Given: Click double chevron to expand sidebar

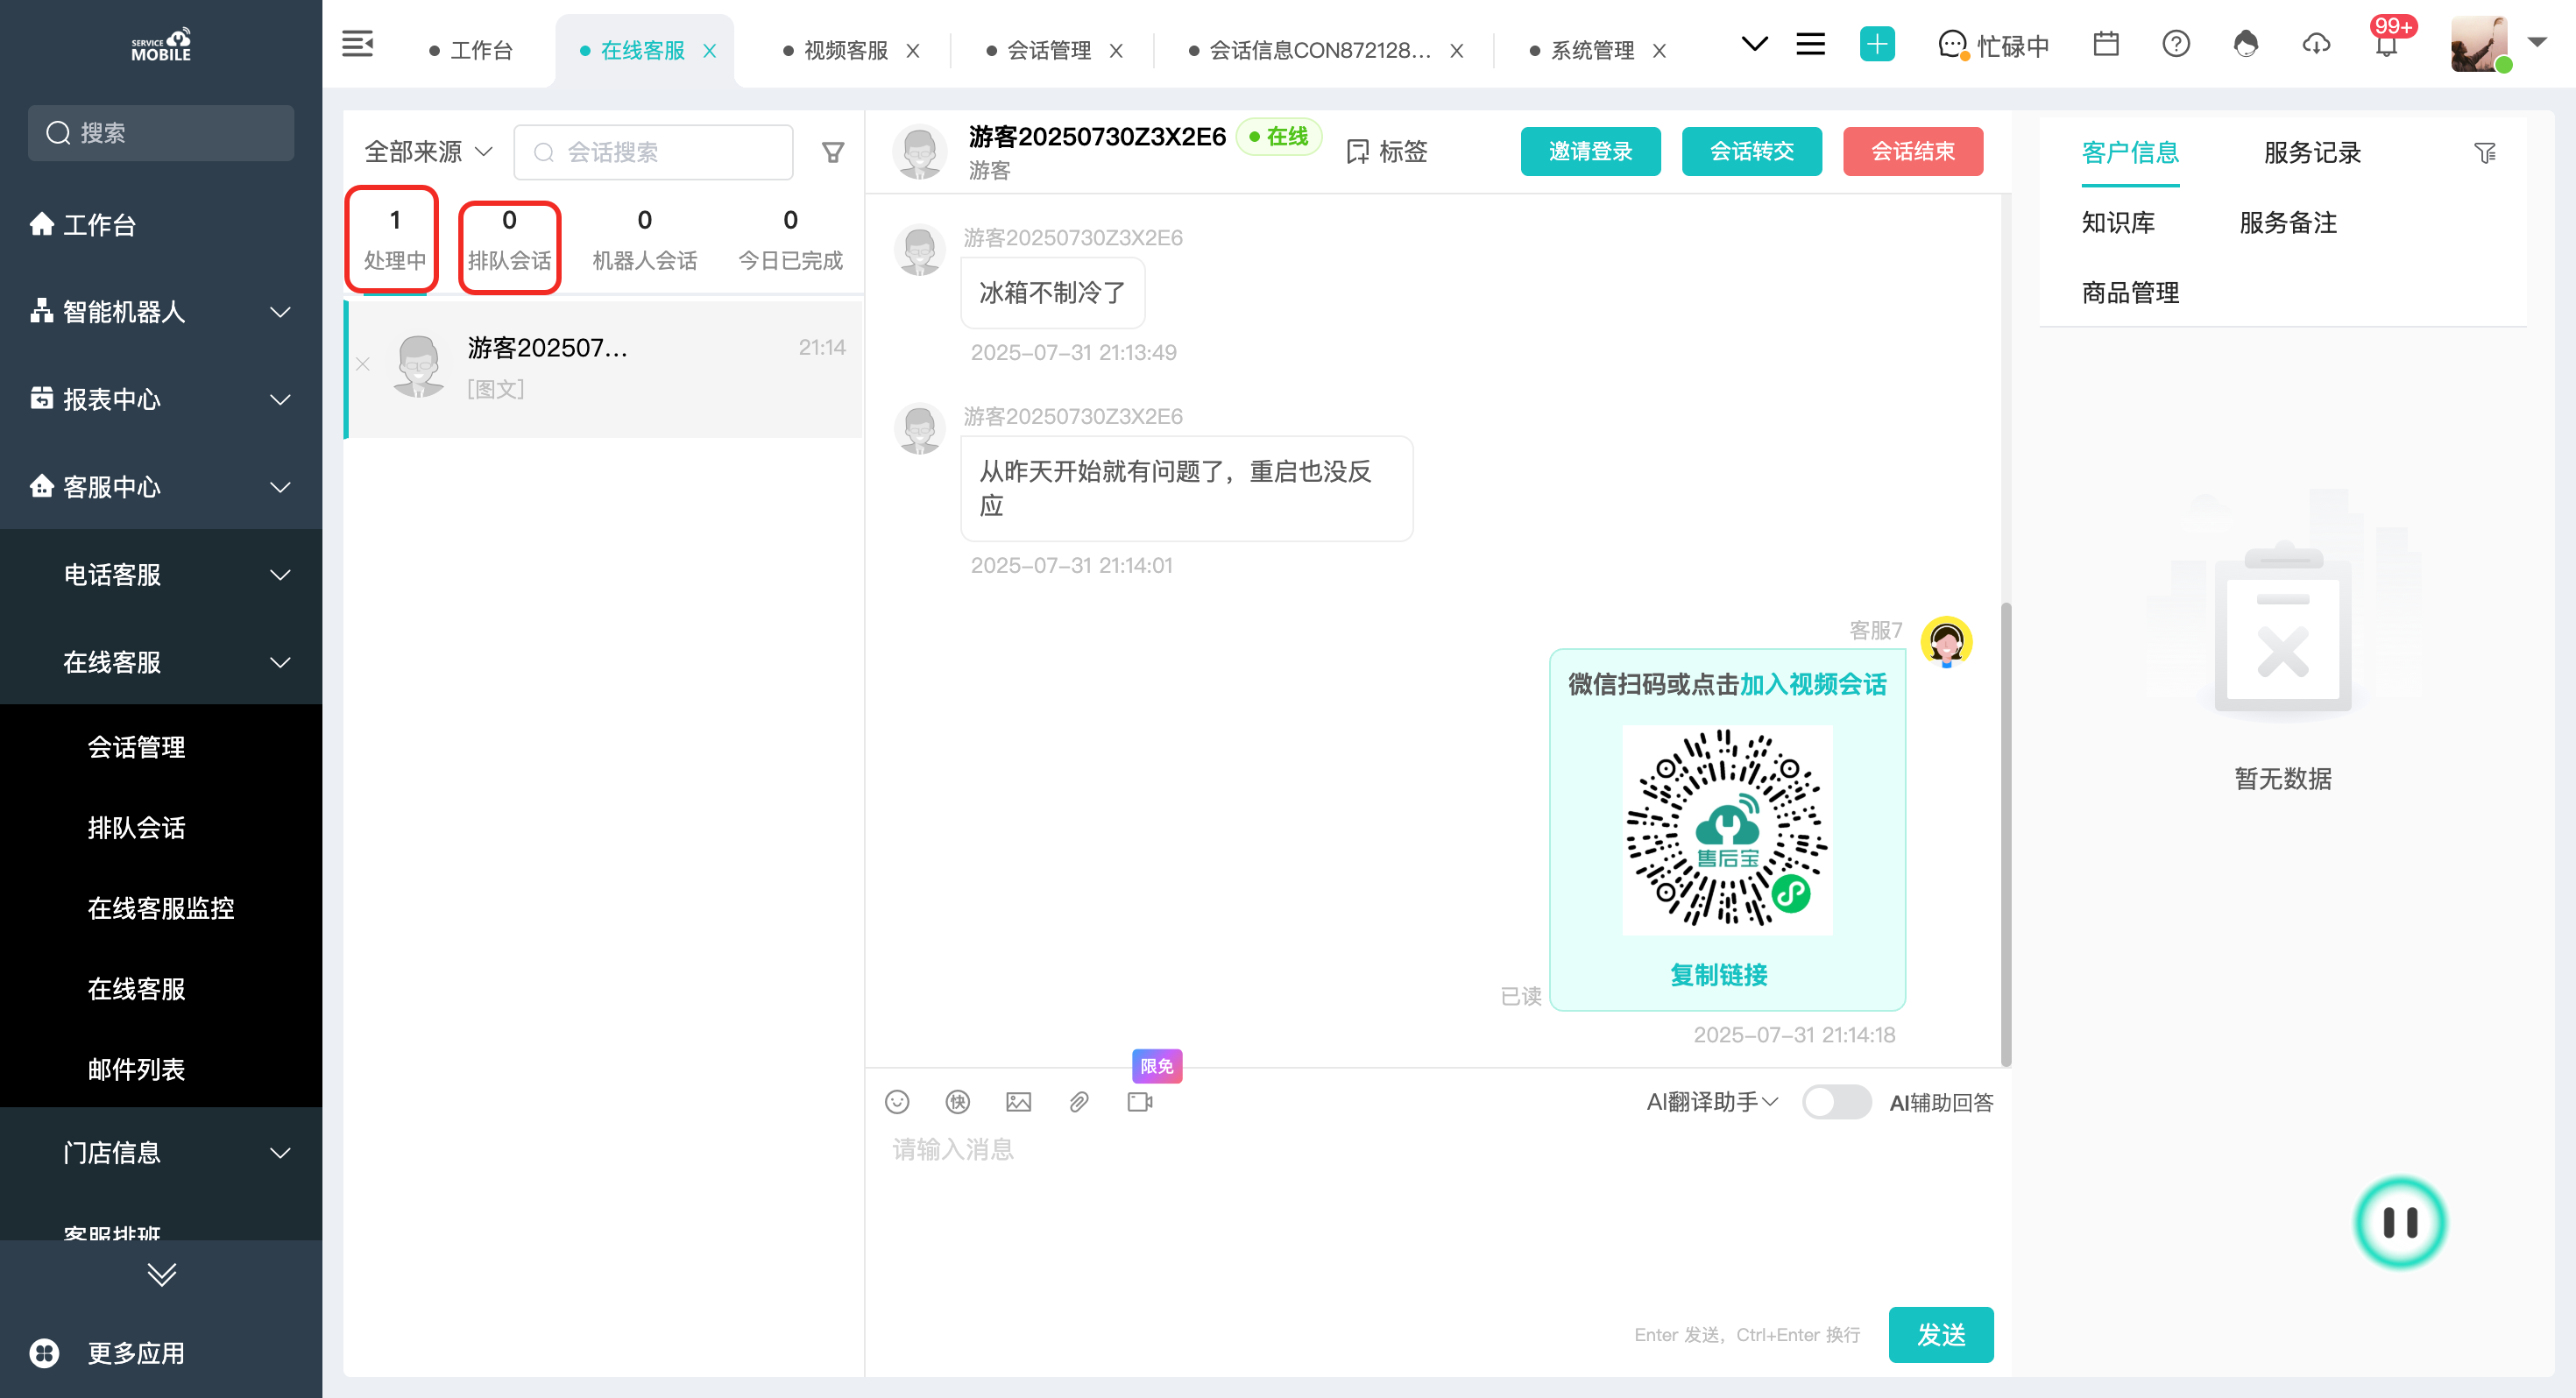Looking at the screenshot, I should [161, 1274].
